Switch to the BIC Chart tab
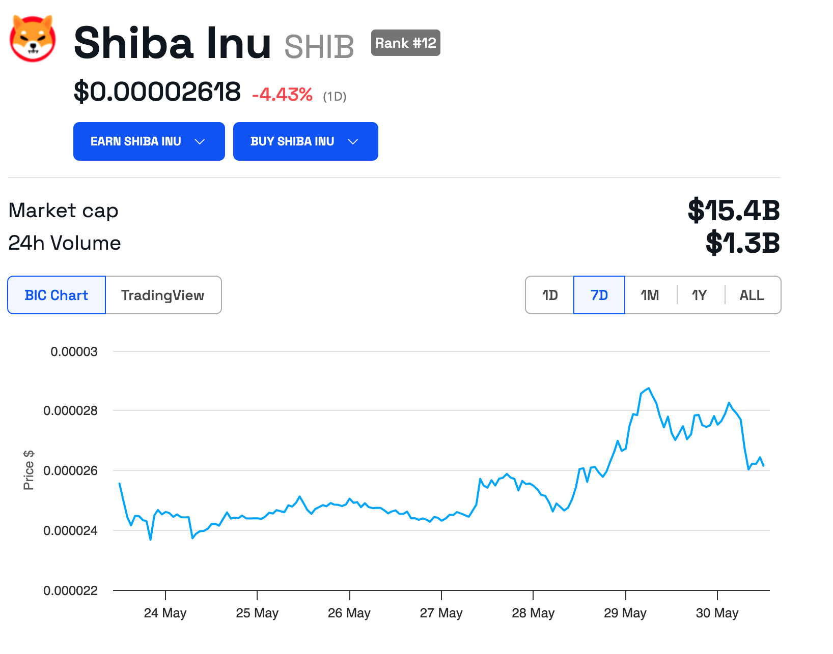This screenshot has width=833, height=654. [57, 295]
